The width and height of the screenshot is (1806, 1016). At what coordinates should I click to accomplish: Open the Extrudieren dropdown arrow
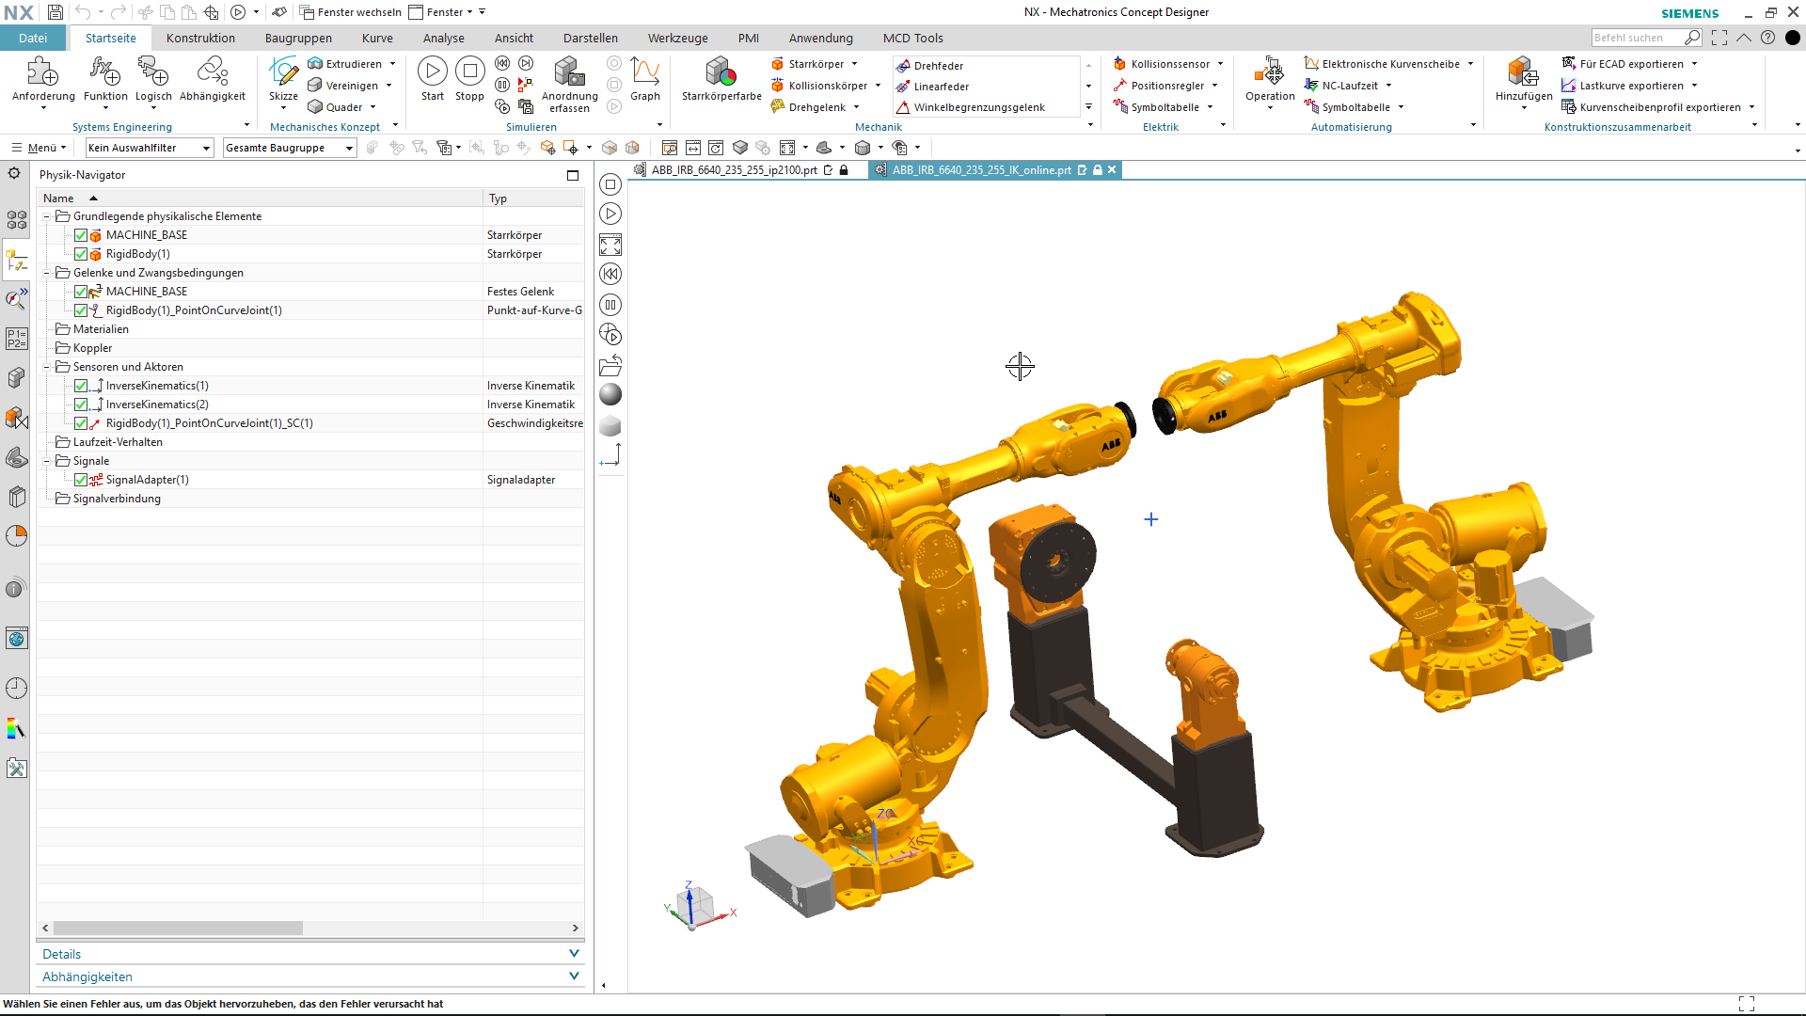click(x=392, y=64)
